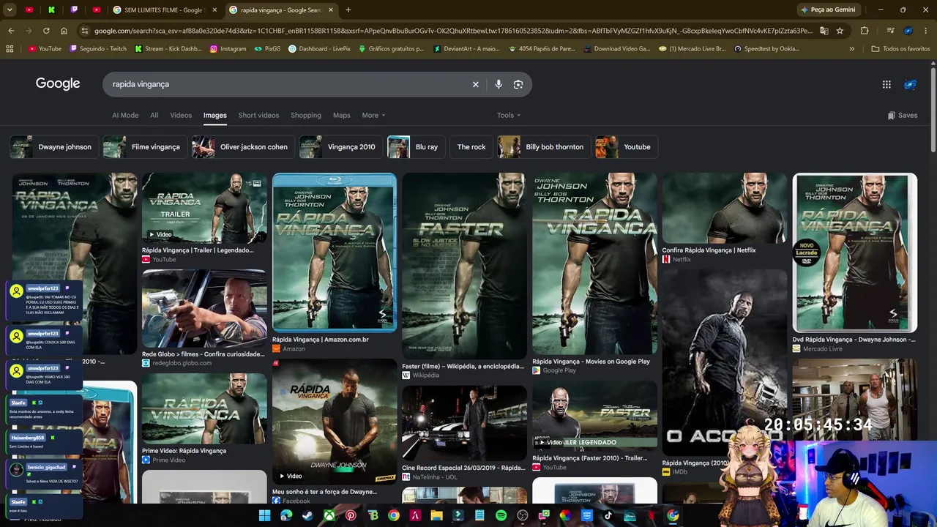937x527 pixels.
Task: Open Netflix from the taskbar
Action: 651,515
